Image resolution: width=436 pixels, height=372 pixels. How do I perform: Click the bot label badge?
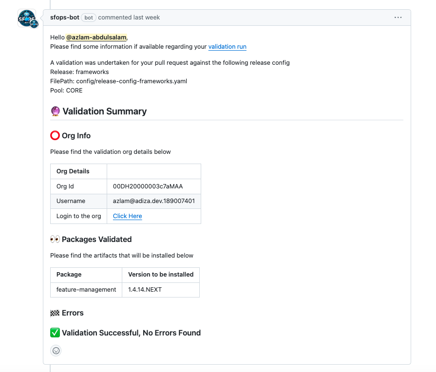tap(88, 18)
